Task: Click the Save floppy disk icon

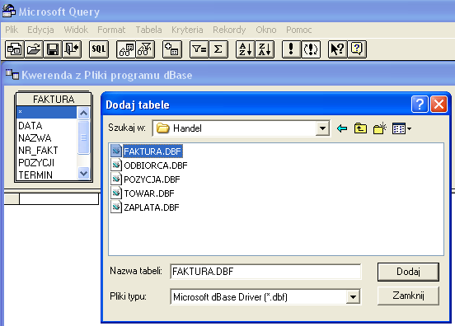Action: [x=53, y=49]
